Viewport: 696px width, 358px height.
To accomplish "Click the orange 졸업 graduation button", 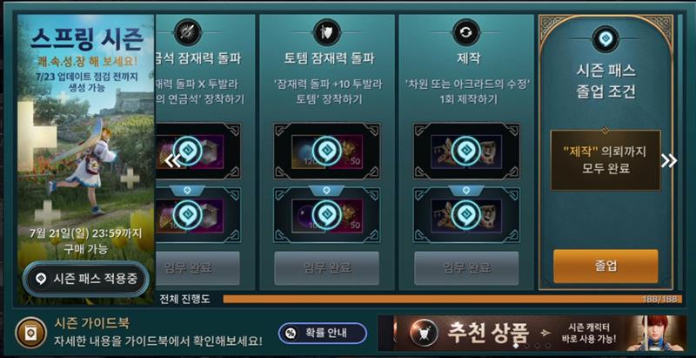I will (606, 266).
